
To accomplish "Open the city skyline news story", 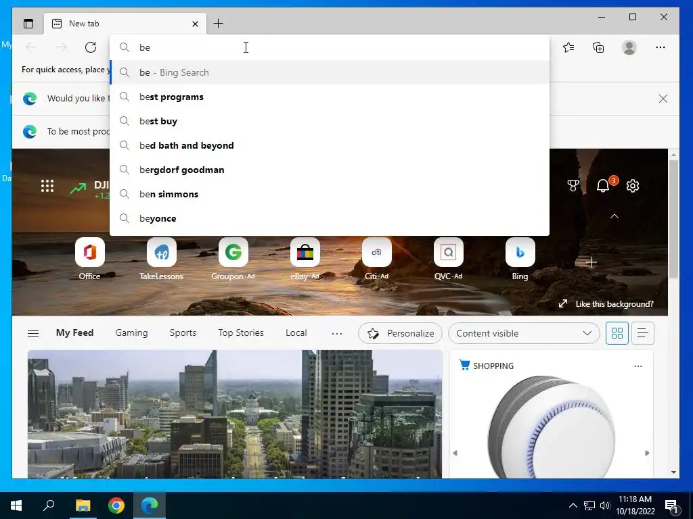I will [235, 414].
